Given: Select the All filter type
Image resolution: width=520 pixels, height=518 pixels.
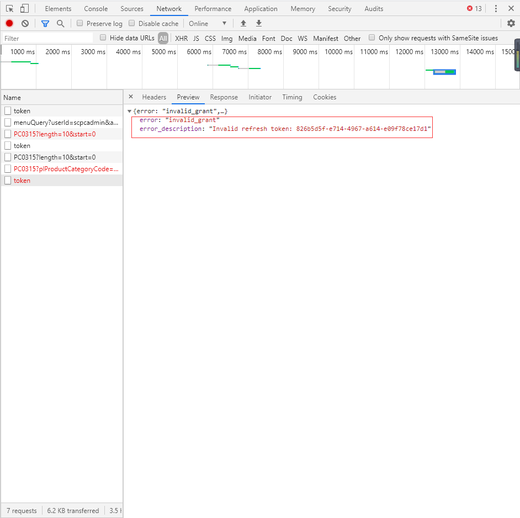Looking at the screenshot, I should [163, 38].
